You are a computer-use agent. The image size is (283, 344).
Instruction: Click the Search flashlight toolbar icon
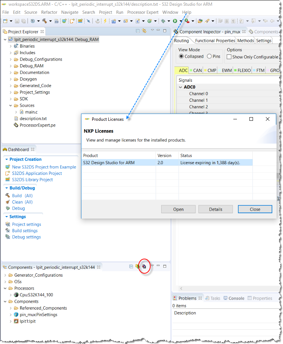point(207,21)
